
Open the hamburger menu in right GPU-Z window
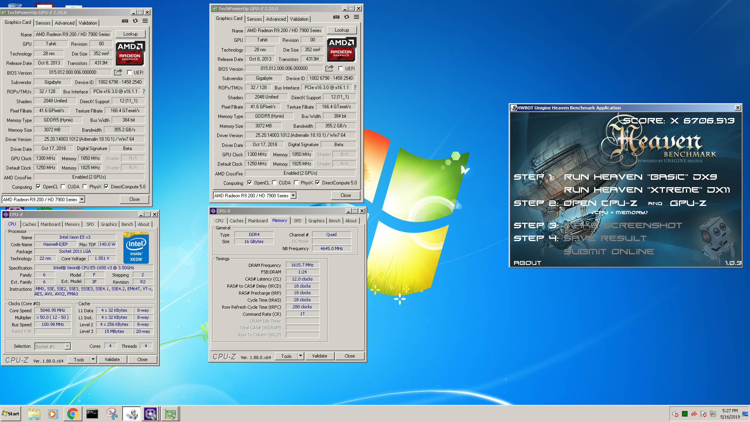357,17
